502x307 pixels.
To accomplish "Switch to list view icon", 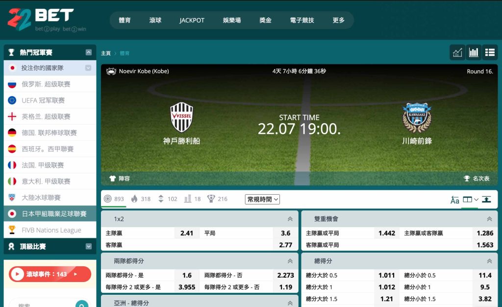I will [x=490, y=52].
